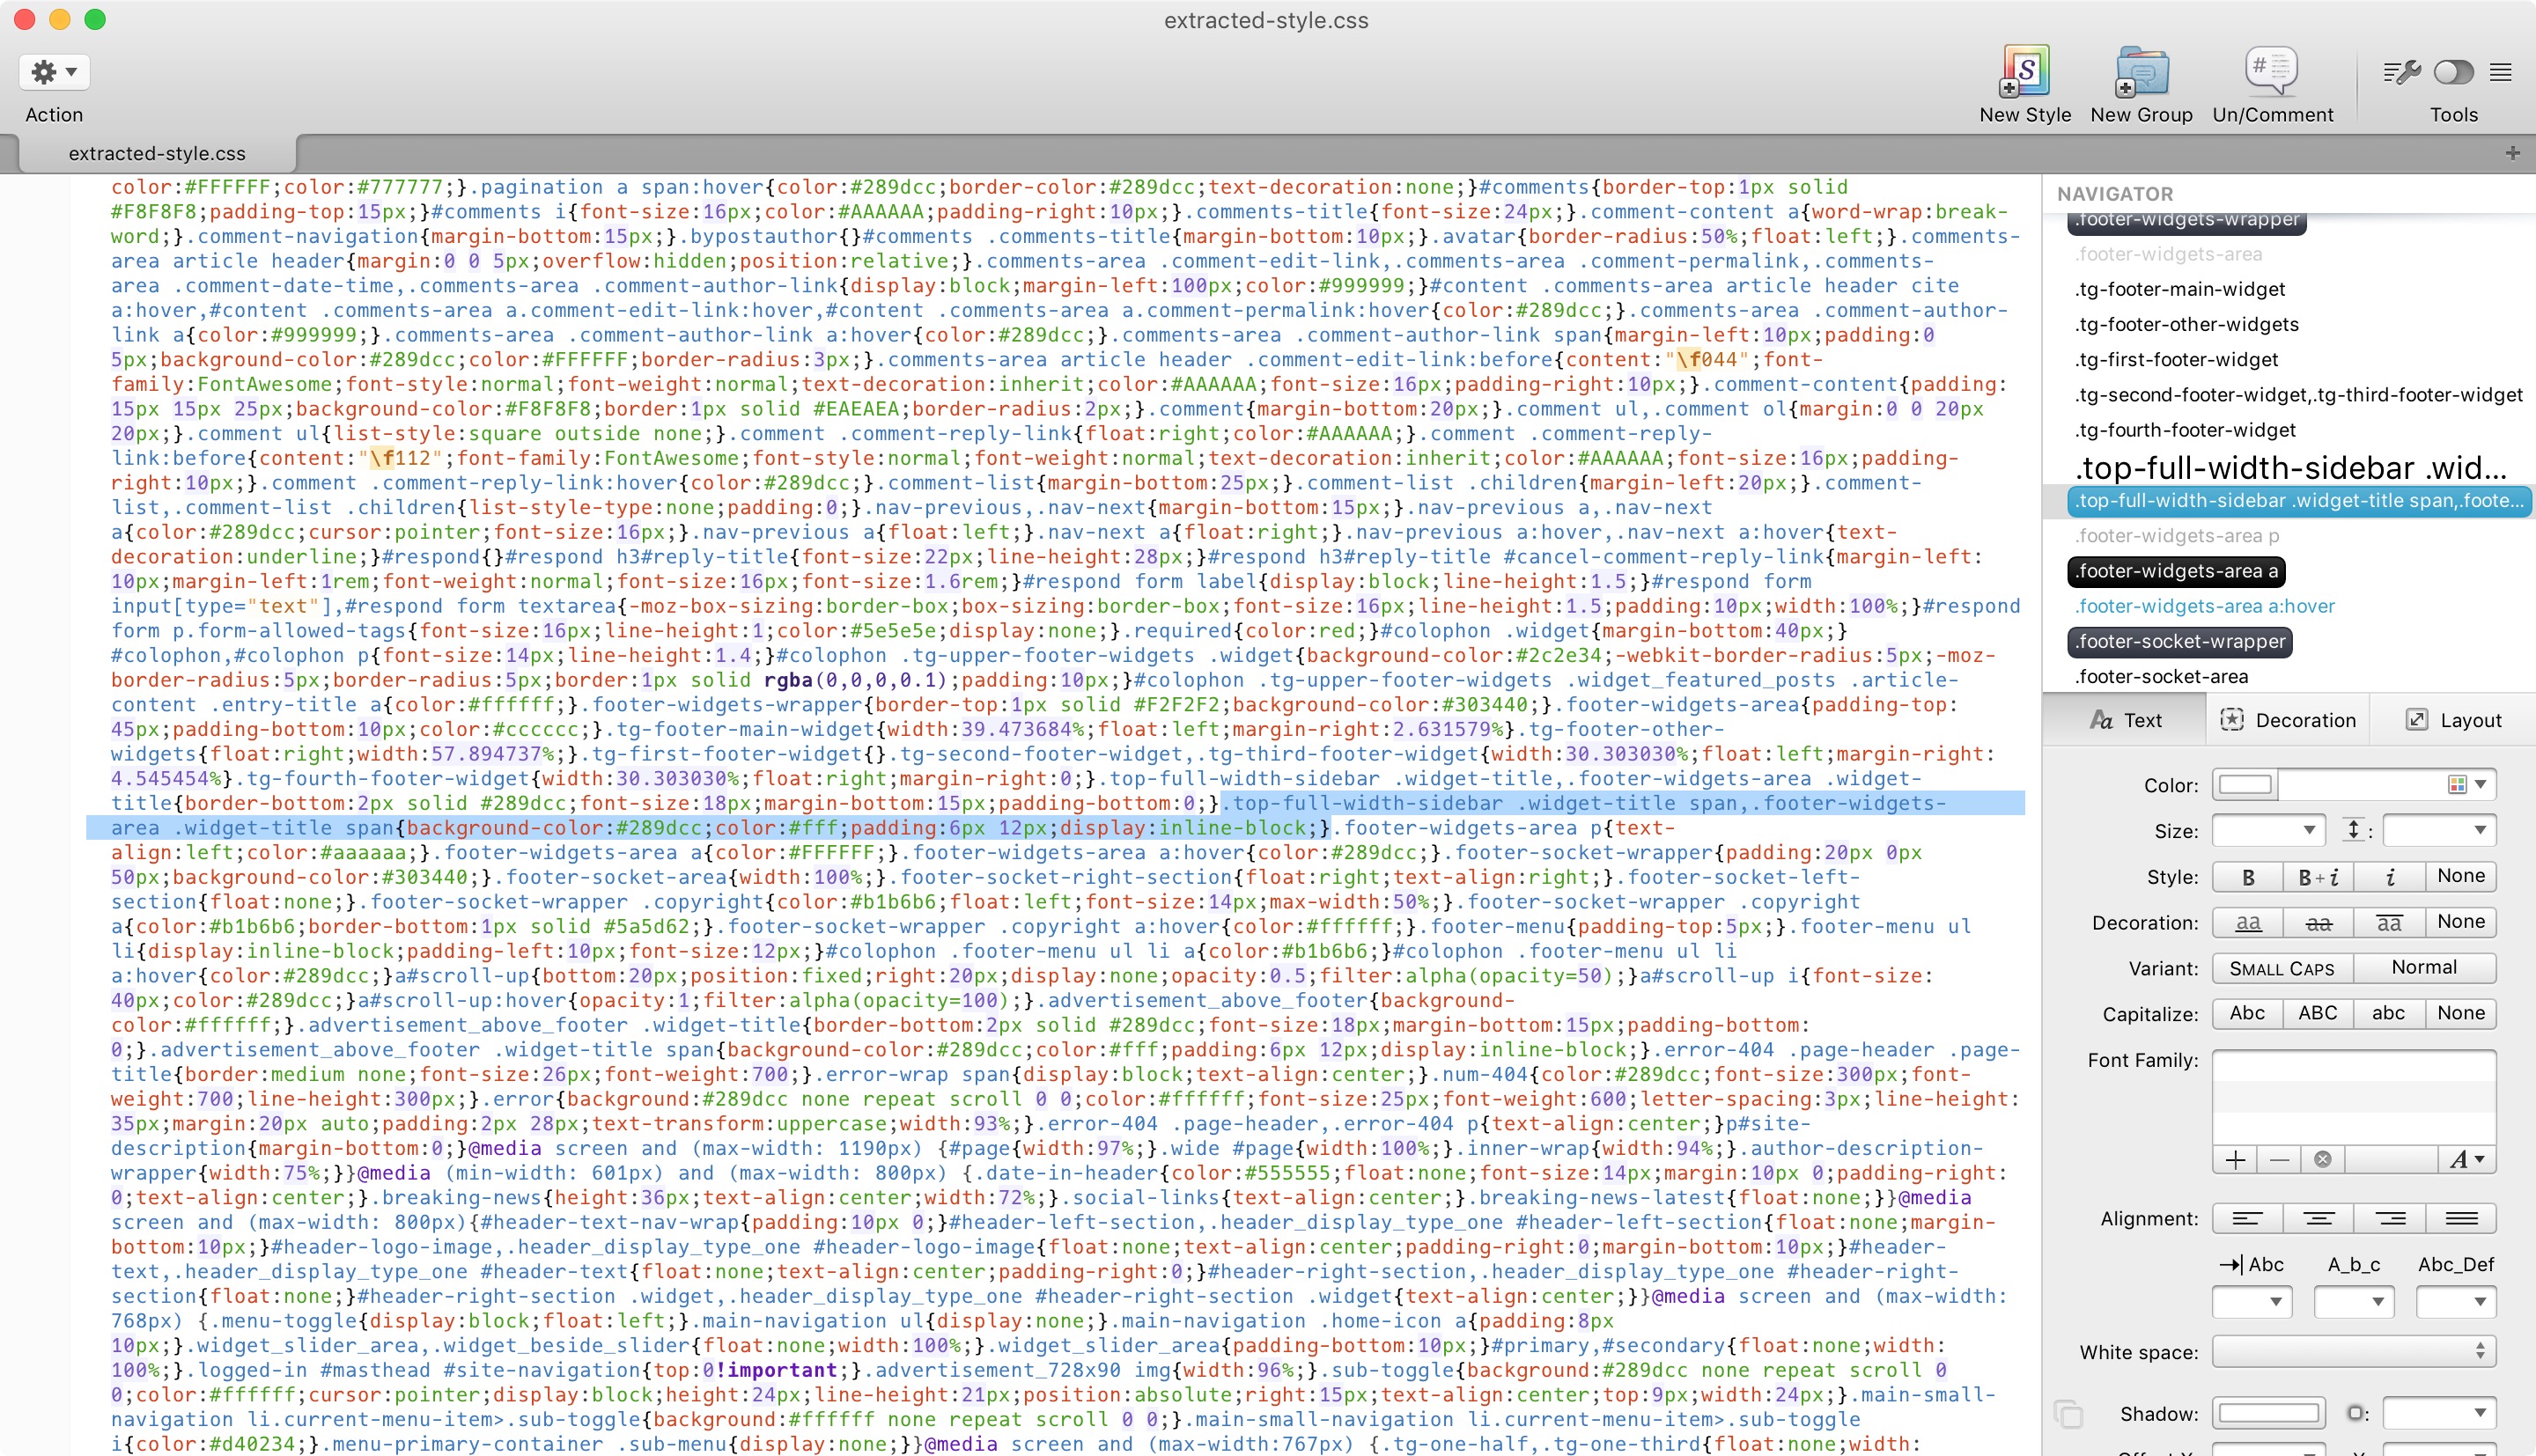Open the Action gear menu
The image size is (2536, 1456).
(x=54, y=72)
